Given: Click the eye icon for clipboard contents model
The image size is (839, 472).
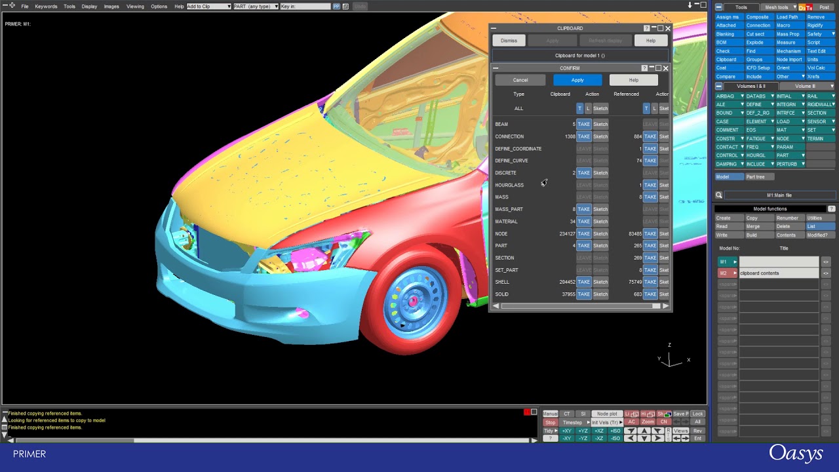Looking at the screenshot, I should pos(826,273).
